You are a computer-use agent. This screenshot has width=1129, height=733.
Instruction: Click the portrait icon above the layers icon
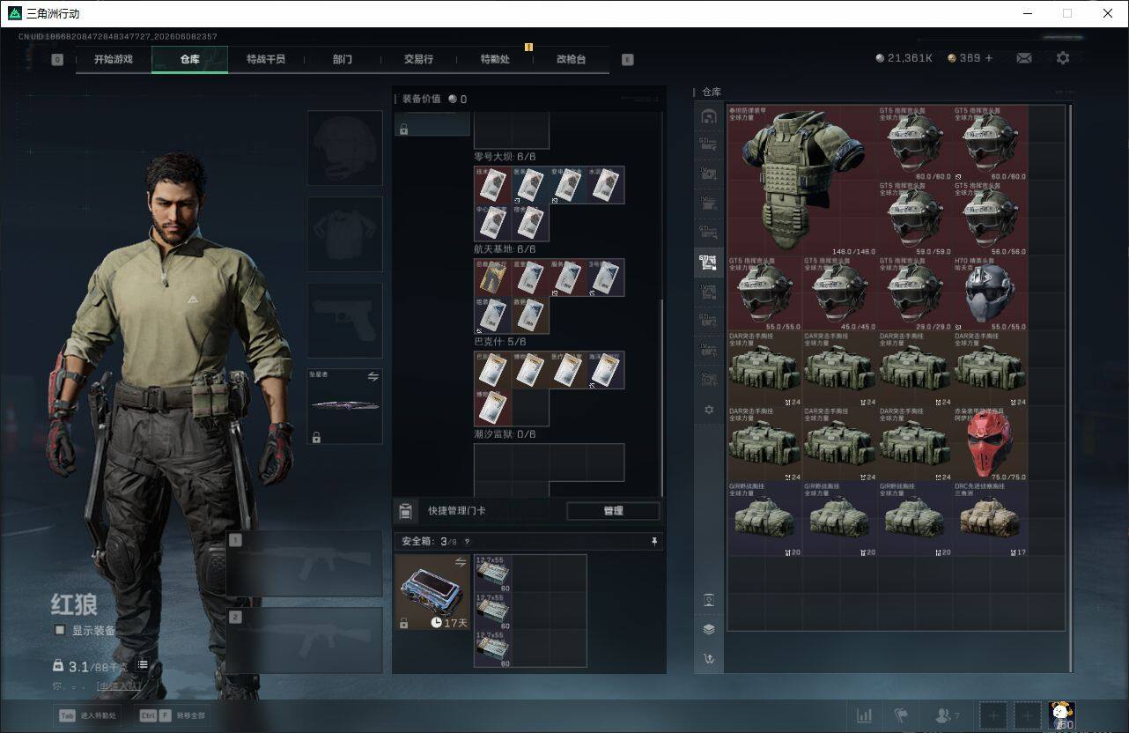[709, 600]
